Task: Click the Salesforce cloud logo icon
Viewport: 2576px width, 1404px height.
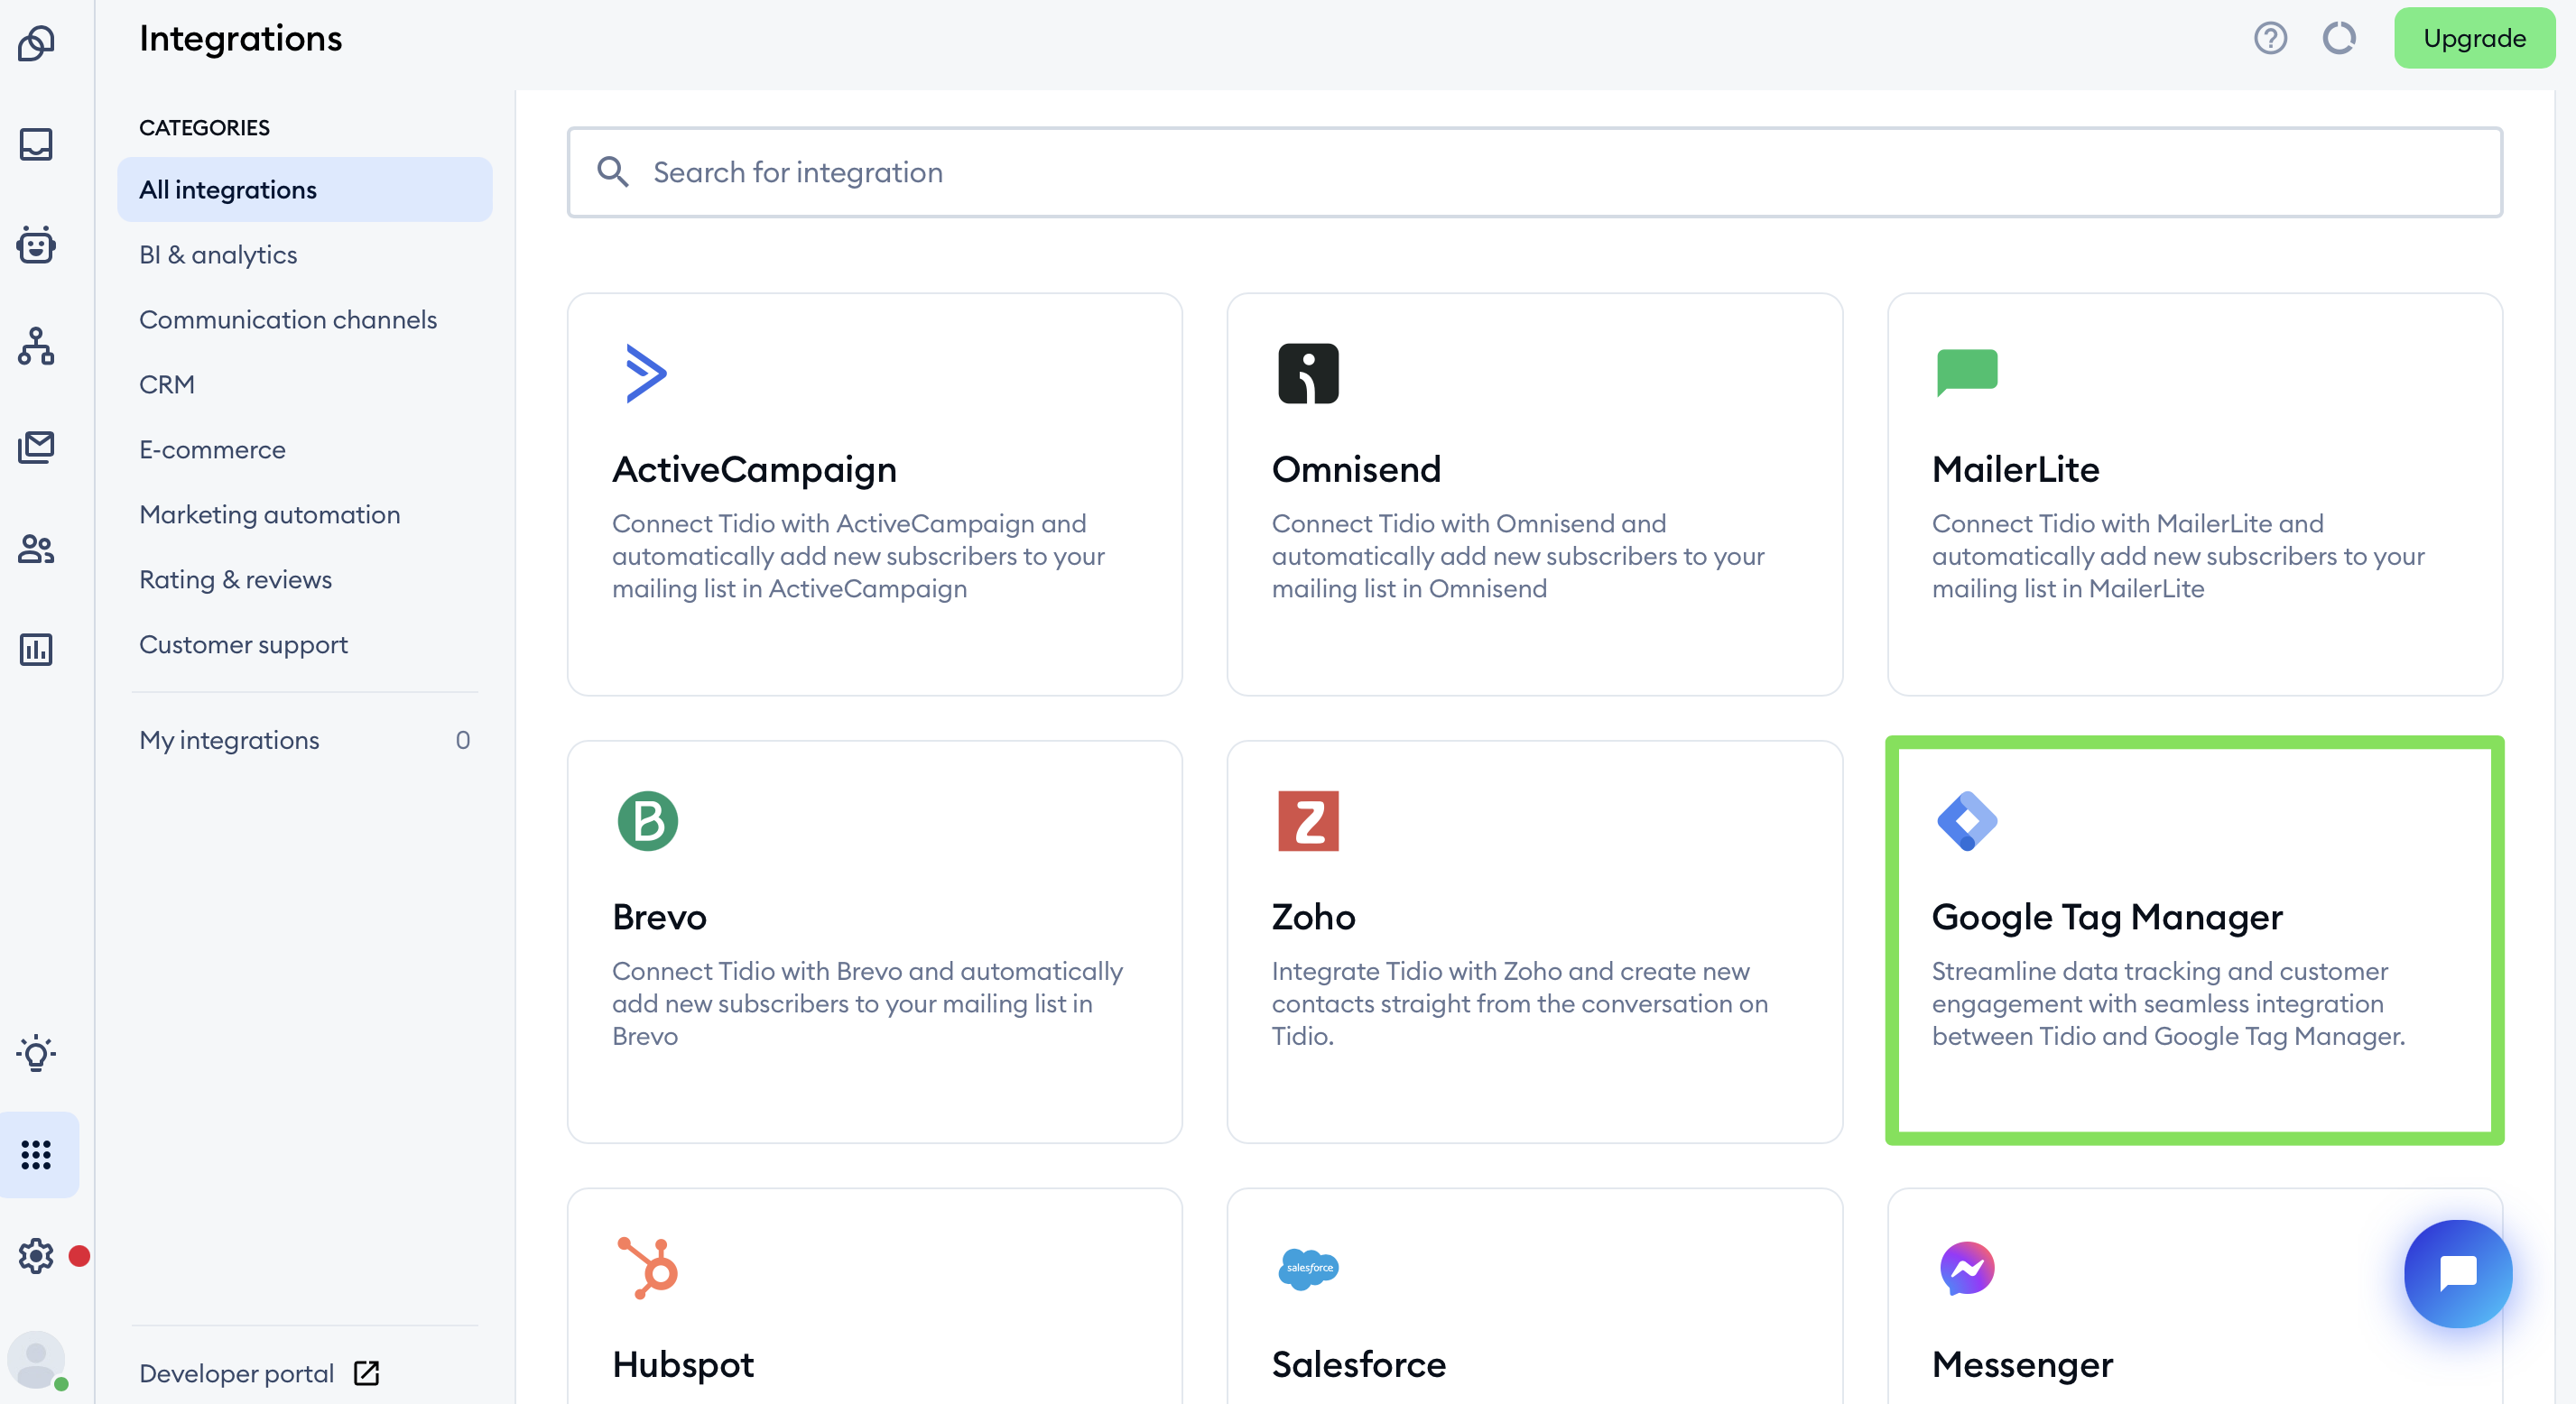Action: tap(1308, 1268)
